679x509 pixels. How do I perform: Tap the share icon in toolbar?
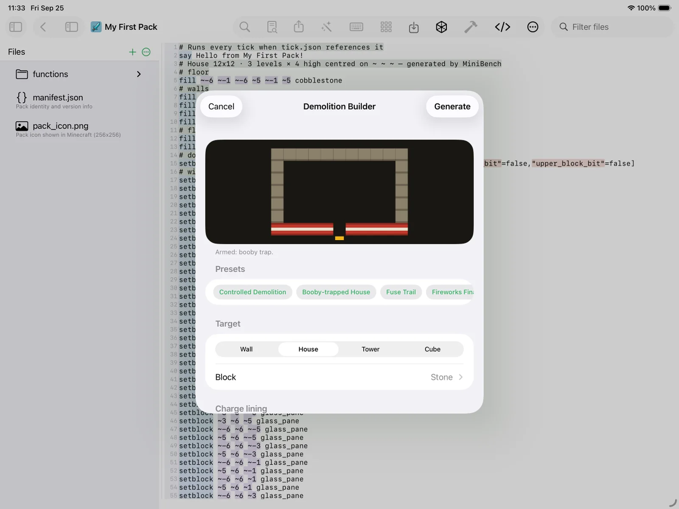299,26
